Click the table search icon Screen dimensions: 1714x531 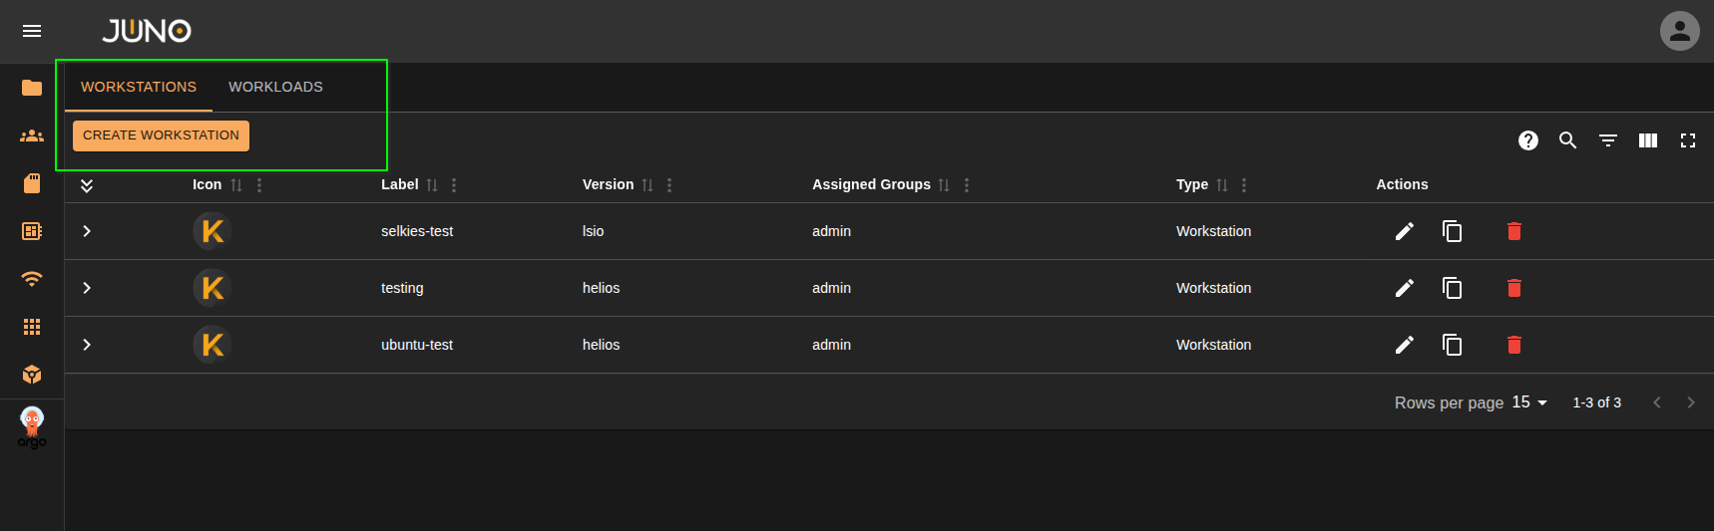tap(1567, 140)
